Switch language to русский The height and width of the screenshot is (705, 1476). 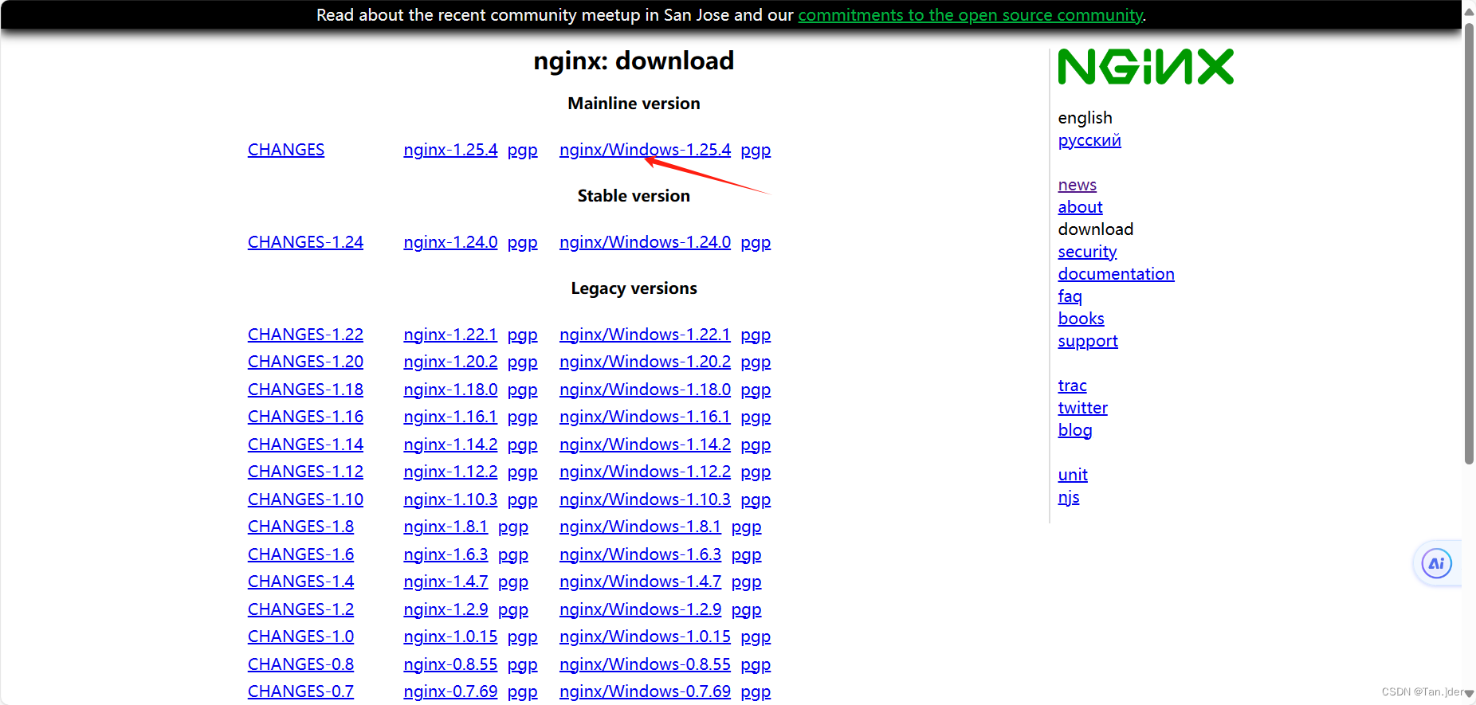1089,140
